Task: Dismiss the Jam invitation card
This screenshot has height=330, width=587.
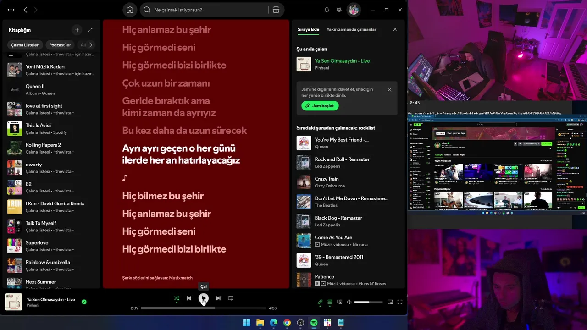Action: click(389, 90)
